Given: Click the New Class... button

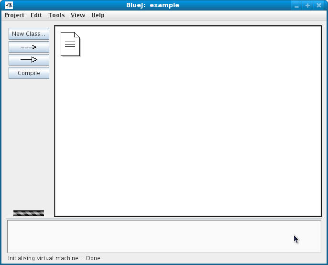Looking at the screenshot, I should (x=29, y=33).
